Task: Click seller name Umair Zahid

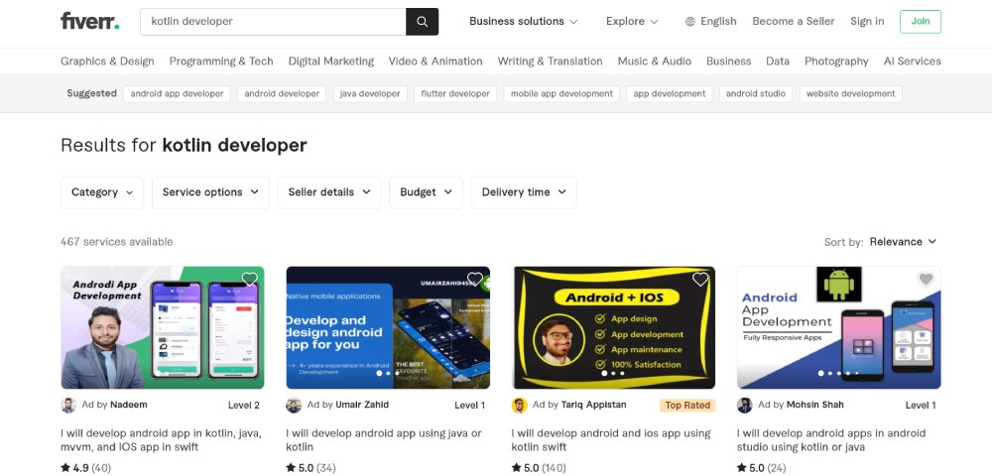Action: 362,405
